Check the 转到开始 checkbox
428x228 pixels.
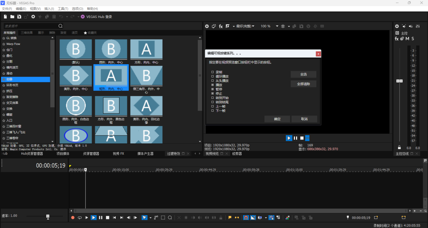213,98
